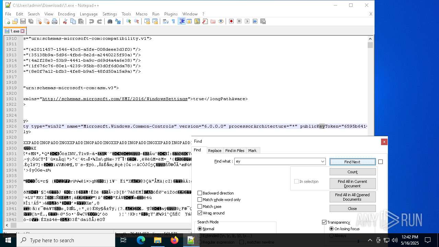439x247 pixels.
Task: Cut selection using the scissors icon
Action: pos(65,21)
